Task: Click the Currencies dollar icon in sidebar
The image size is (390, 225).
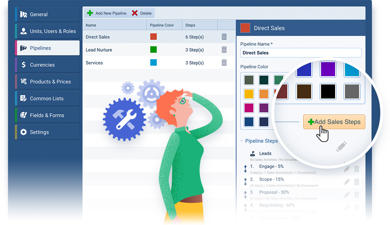Action: 24,65
